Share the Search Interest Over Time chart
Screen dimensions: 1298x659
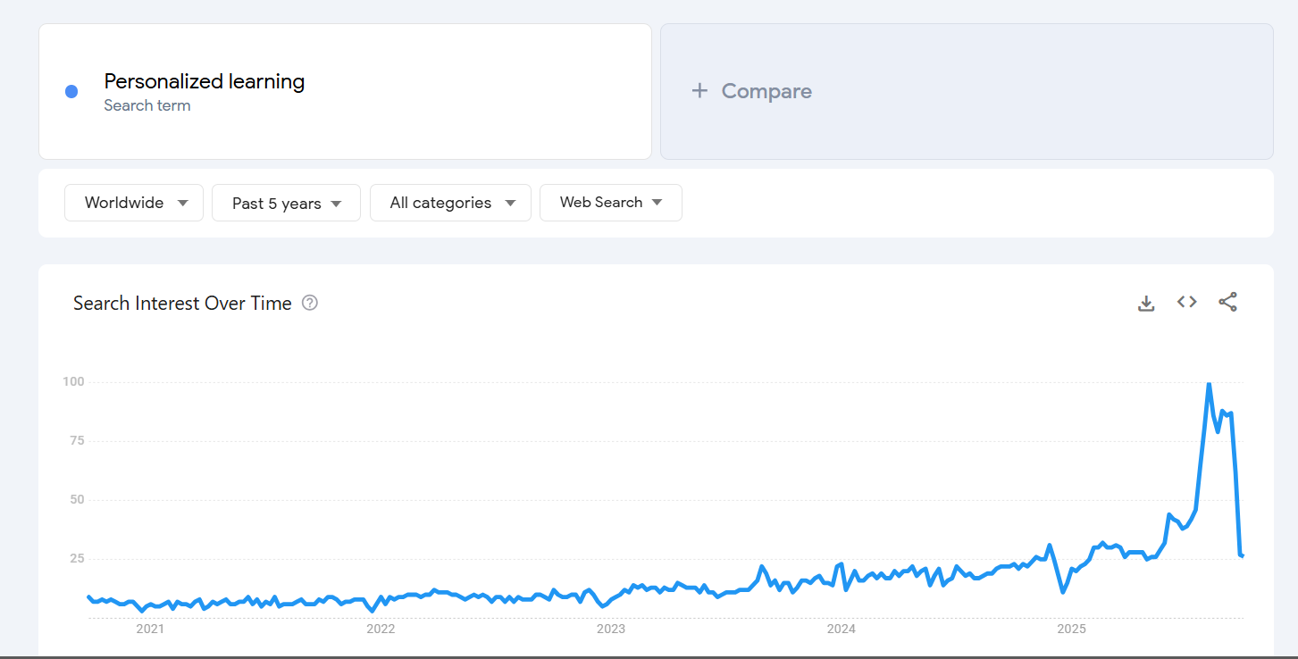tap(1227, 303)
